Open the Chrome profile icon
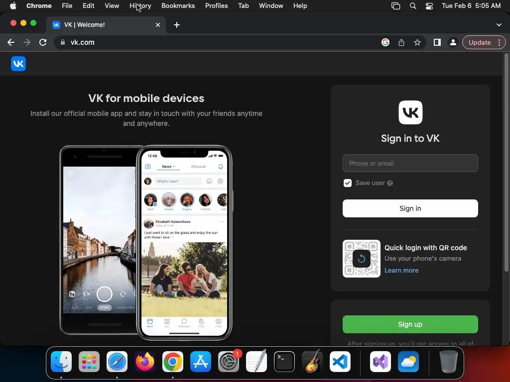 pyautogui.click(x=453, y=43)
